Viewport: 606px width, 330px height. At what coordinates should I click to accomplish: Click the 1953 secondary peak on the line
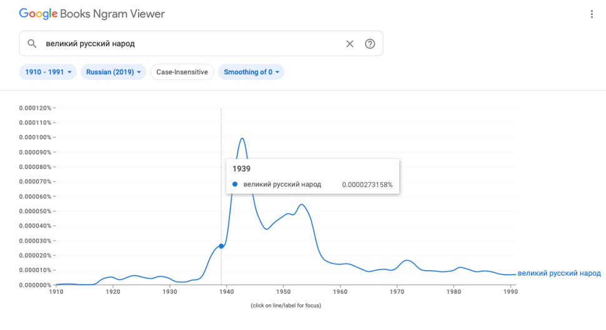[302, 205]
